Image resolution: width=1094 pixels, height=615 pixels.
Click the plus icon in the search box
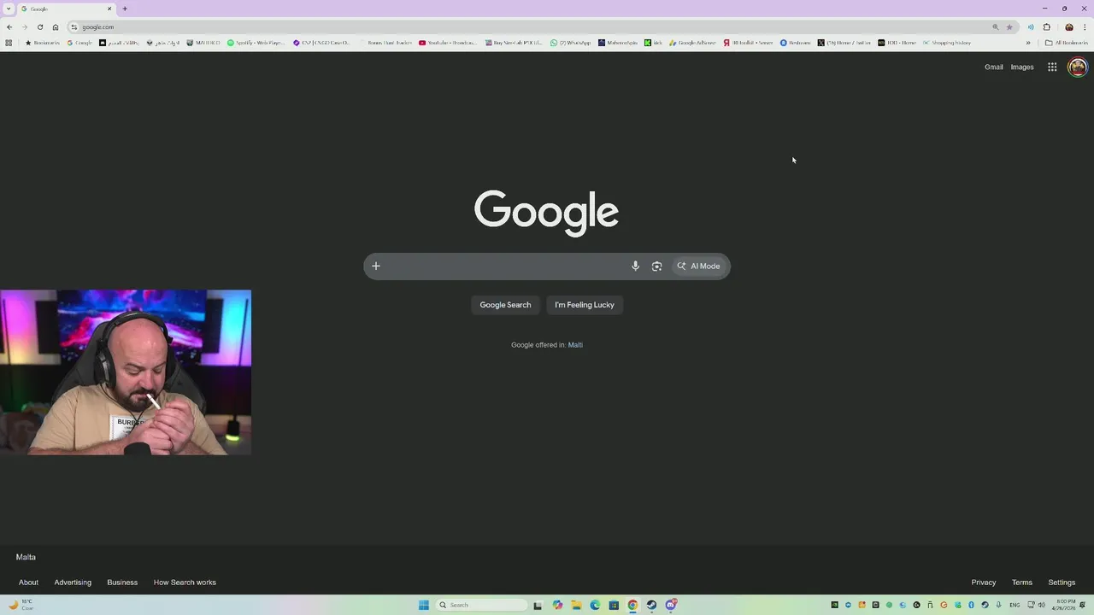tap(375, 266)
